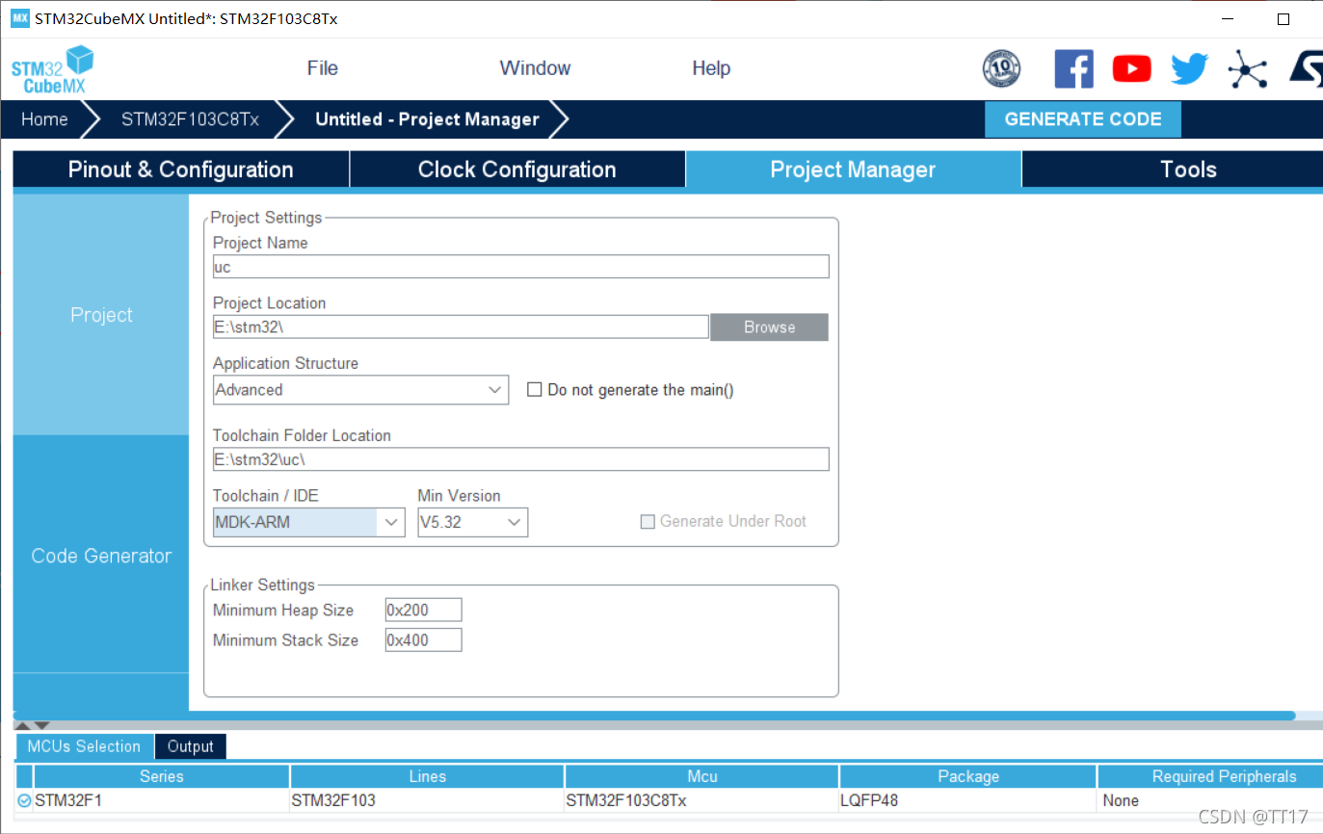Select None required peripherals cell
Viewport: 1323px width, 834px height.
1210,800
